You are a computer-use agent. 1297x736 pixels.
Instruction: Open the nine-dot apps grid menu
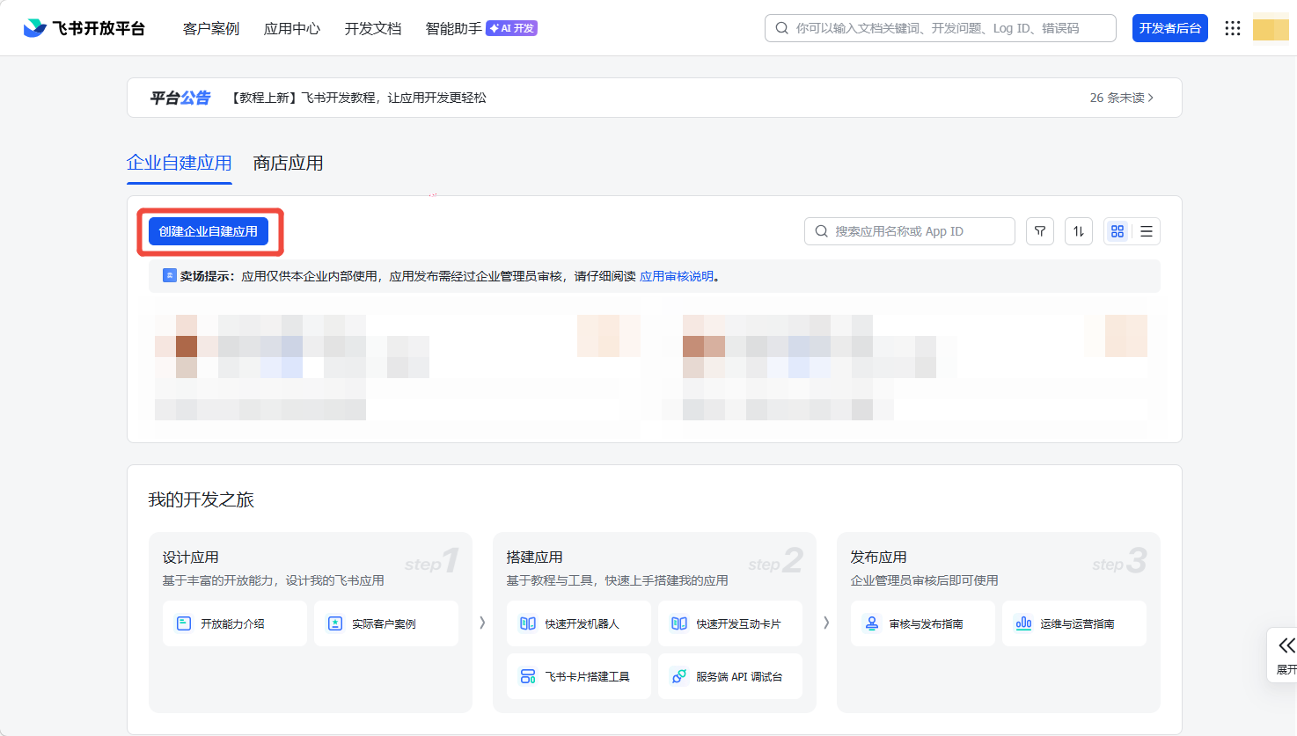(1233, 28)
